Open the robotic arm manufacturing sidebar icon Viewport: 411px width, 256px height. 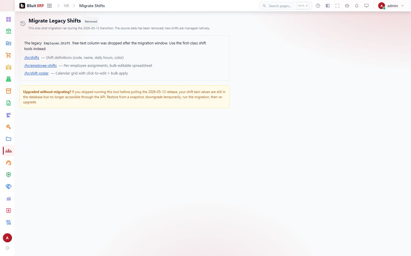pyautogui.click(x=9, y=115)
